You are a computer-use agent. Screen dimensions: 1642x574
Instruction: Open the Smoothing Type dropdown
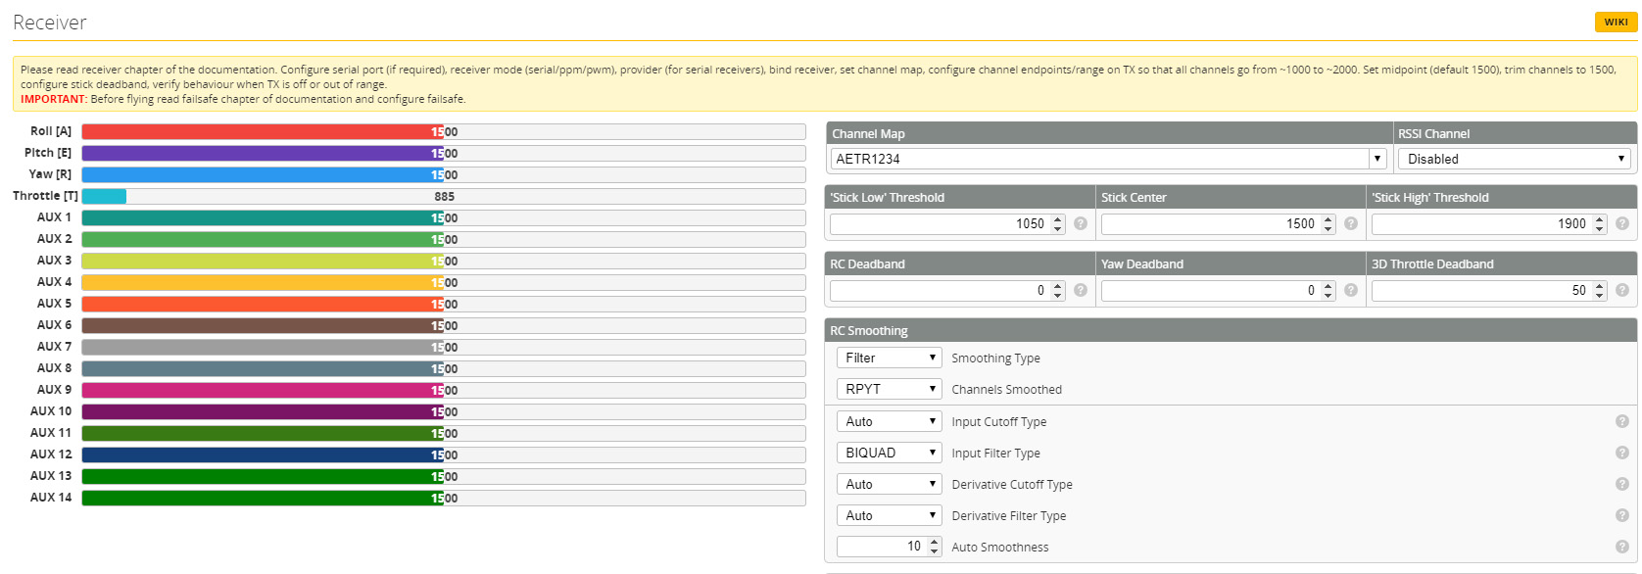(889, 358)
